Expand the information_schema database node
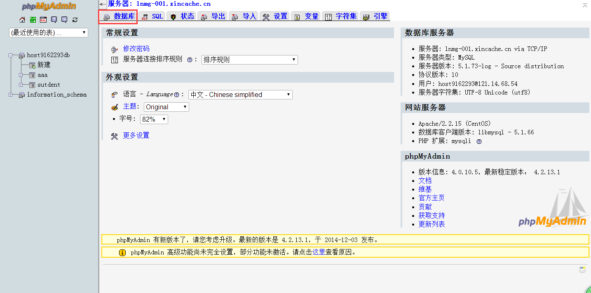The image size is (591, 293). coord(11,95)
